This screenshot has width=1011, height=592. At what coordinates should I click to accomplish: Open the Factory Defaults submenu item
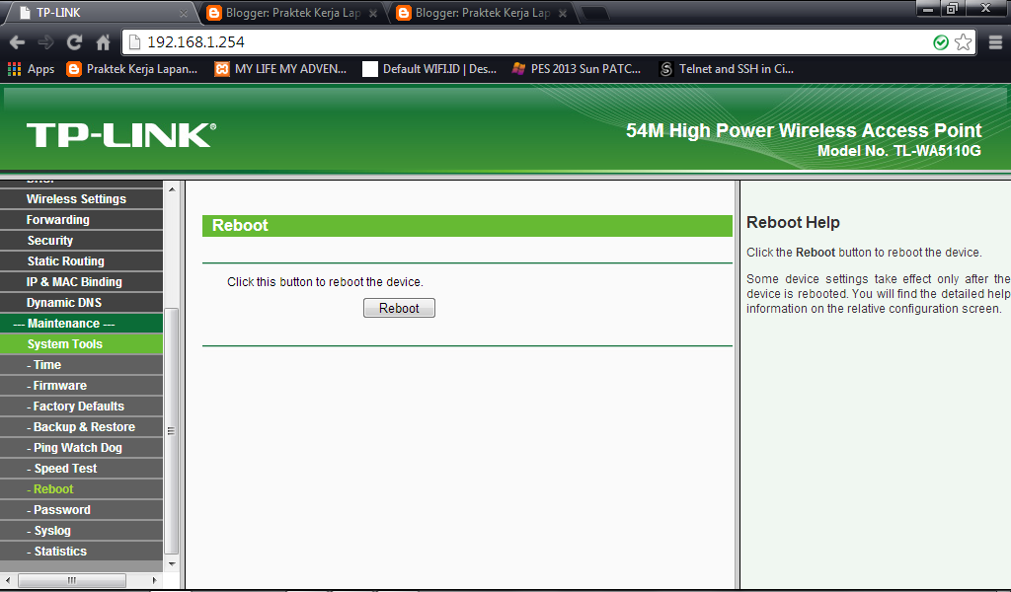coord(81,406)
